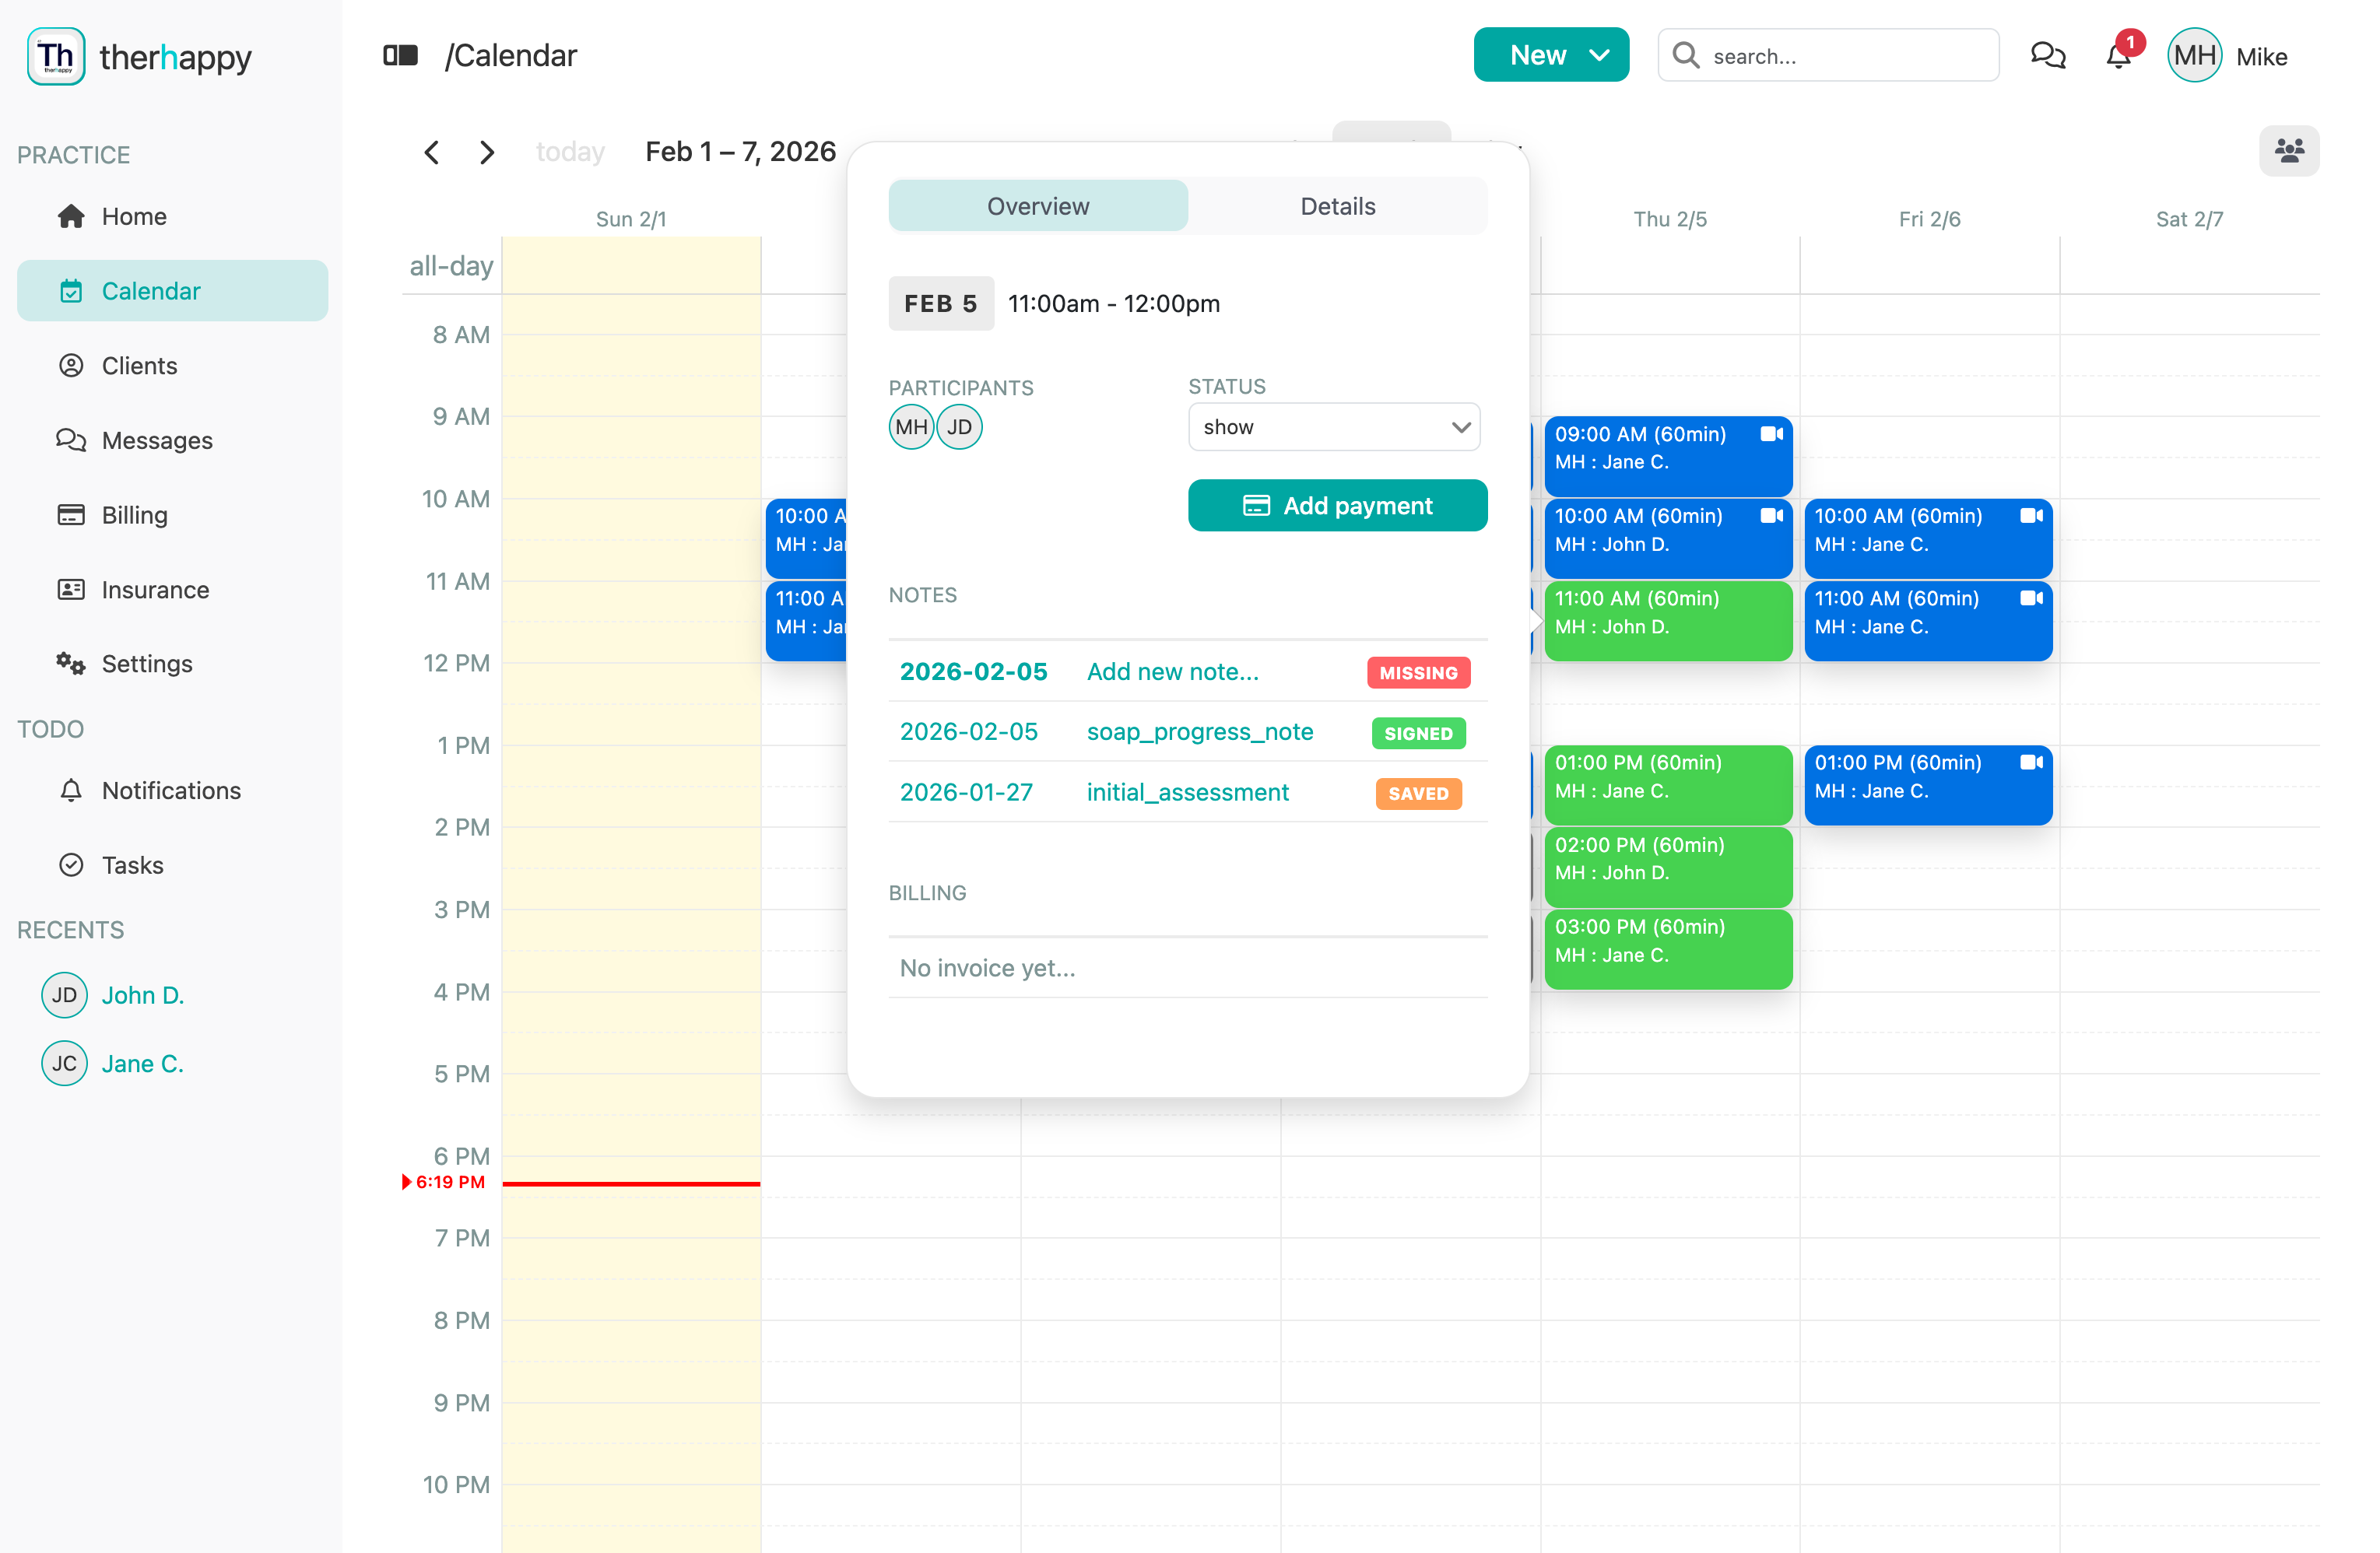Screen dimensions: 2380x1553
Task: Click the Settings gear in the sidebar
Action: pos(147,663)
